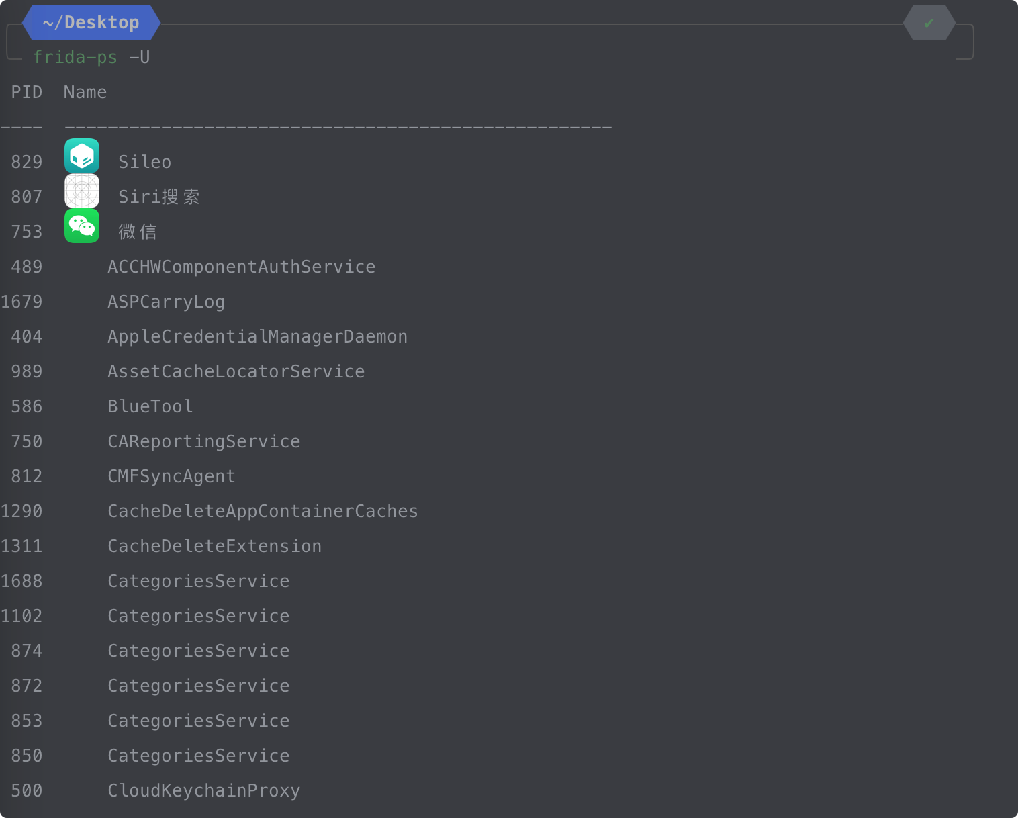The image size is (1018, 818).
Task: Click the PID column header
Action: [27, 92]
